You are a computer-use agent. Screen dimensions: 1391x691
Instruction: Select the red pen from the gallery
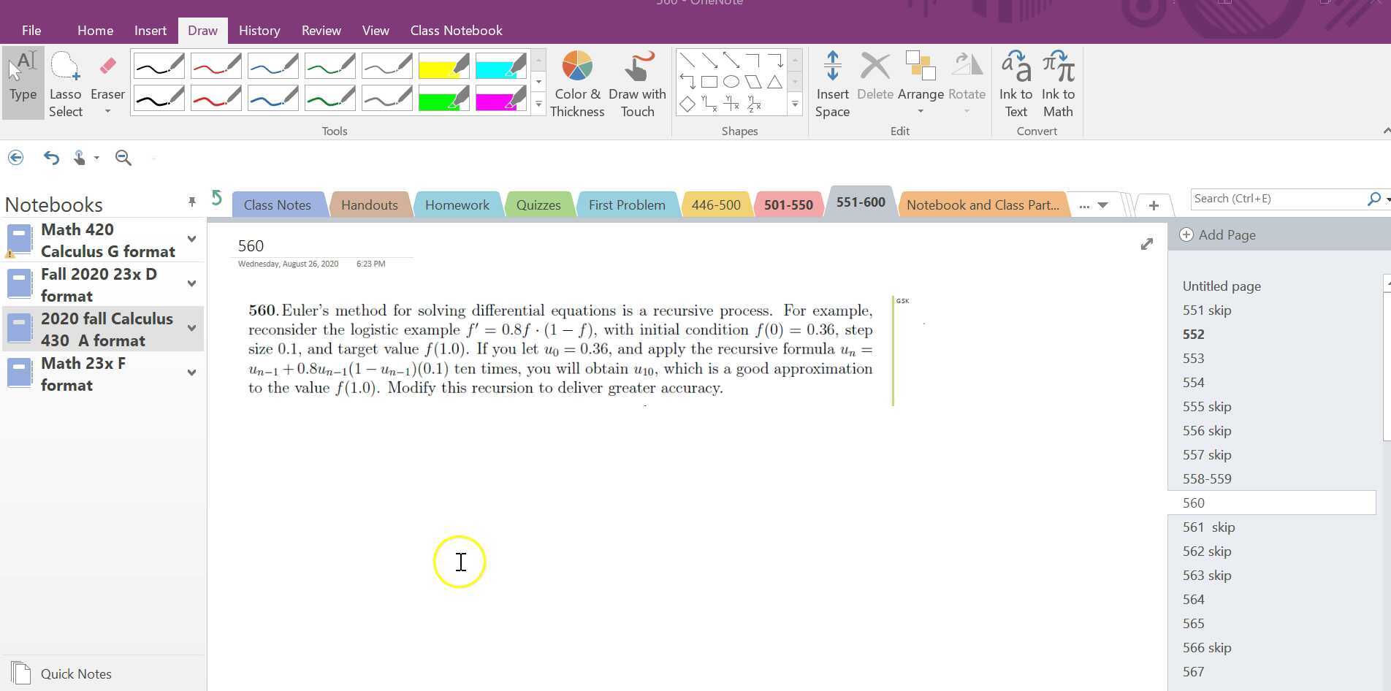click(216, 65)
